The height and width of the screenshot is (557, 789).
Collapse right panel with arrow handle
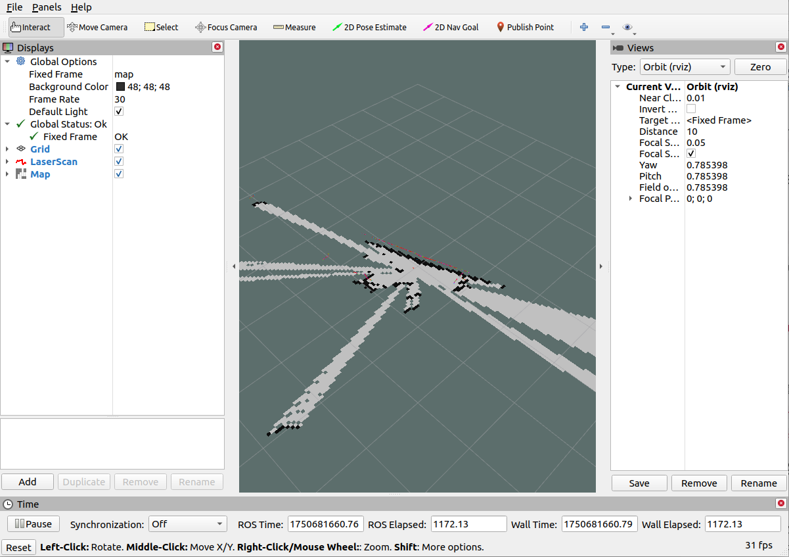(x=600, y=266)
